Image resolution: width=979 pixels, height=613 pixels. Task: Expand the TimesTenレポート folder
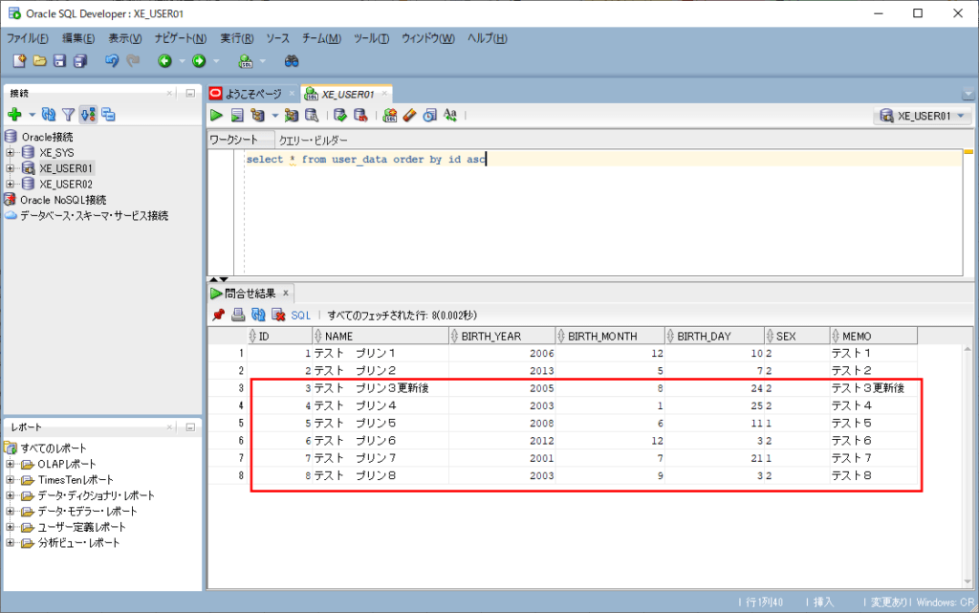(x=10, y=479)
